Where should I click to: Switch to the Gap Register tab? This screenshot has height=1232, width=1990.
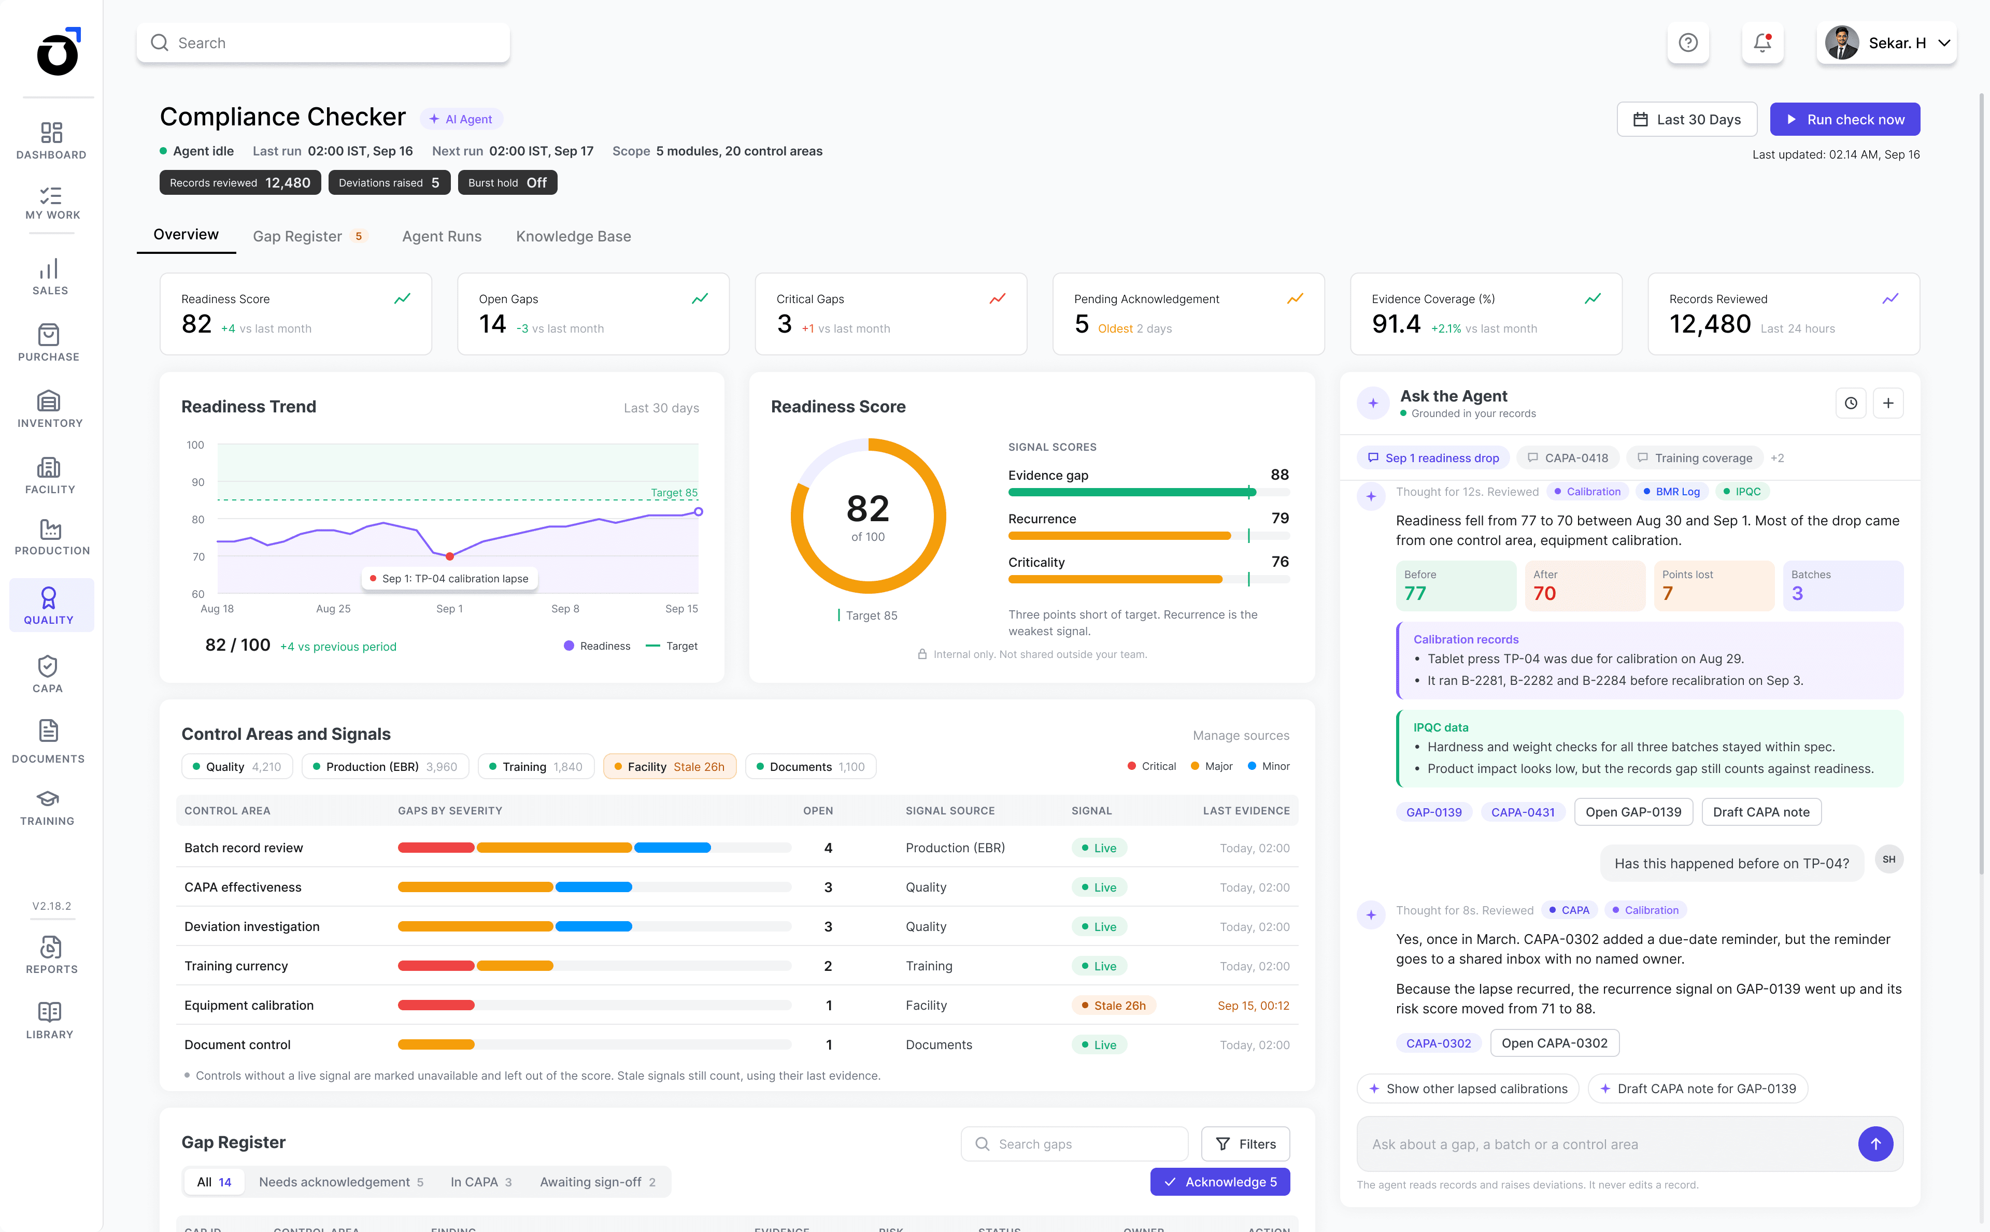pyautogui.click(x=310, y=236)
